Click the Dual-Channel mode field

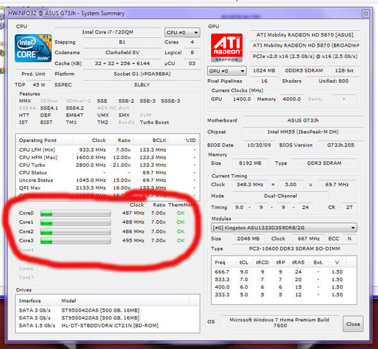click(280, 196)
